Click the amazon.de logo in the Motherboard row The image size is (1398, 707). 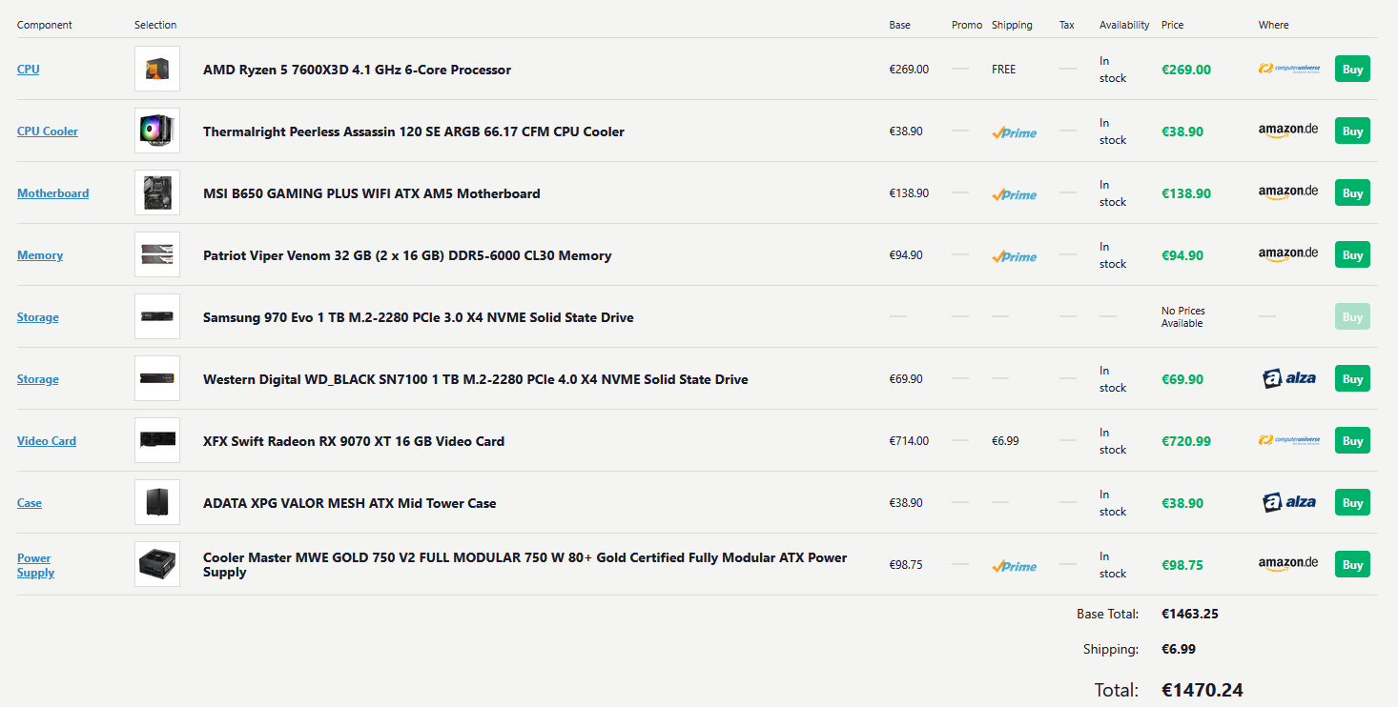[x=1288, y=192]
